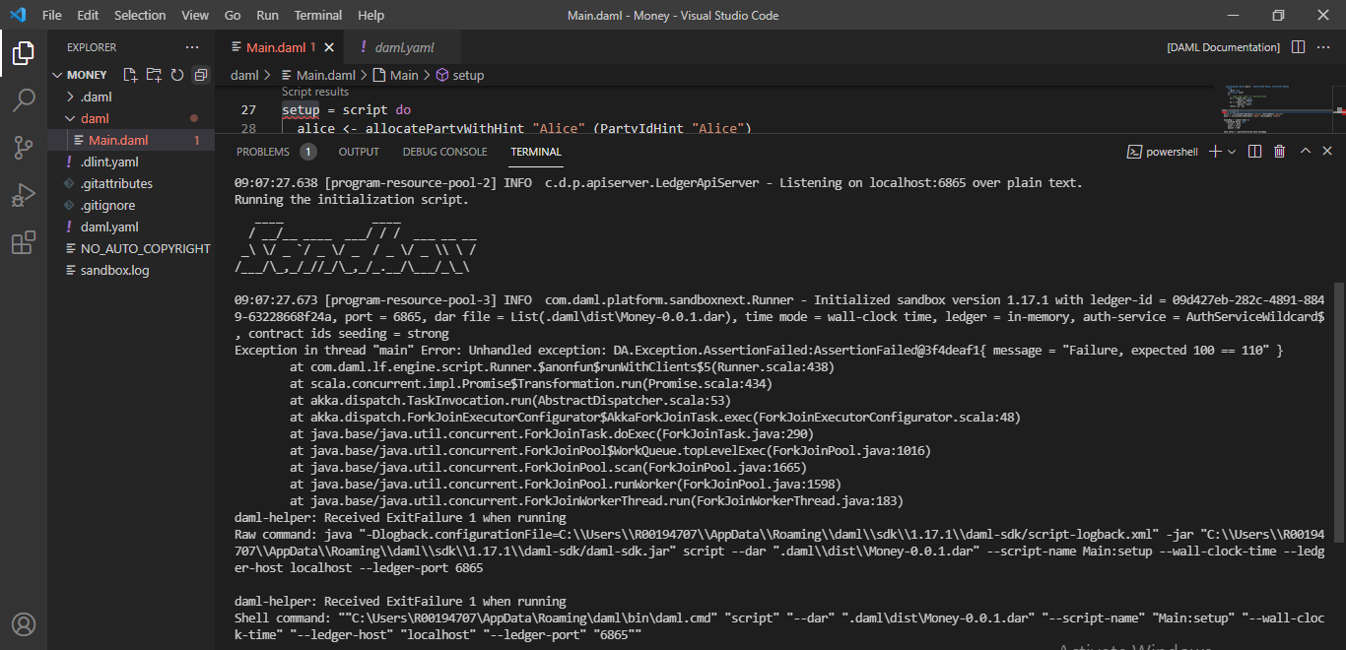The width and height of the screenshot is (1346, 650).
Task: Kill the terminal with trash icon
Action: pos(1279,152)
